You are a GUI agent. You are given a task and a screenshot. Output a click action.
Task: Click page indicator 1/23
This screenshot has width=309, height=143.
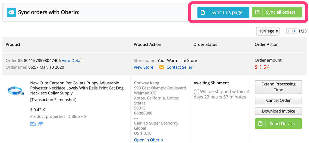pos(303,31)
